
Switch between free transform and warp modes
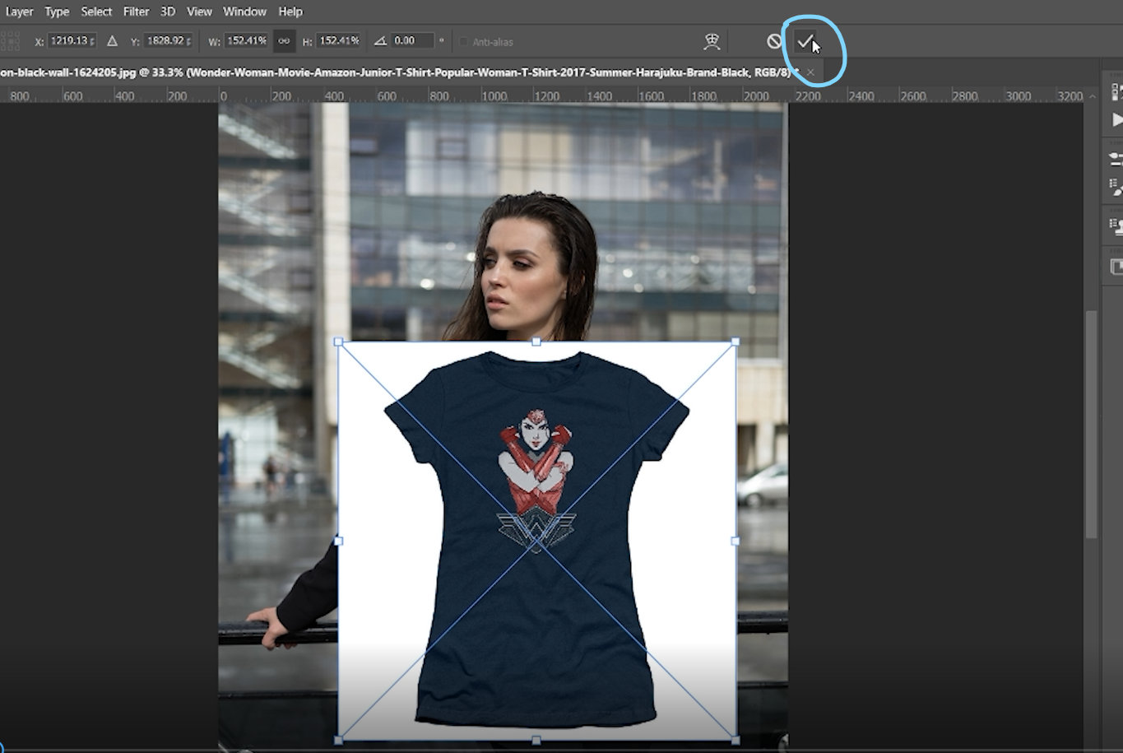pos(711,41)
